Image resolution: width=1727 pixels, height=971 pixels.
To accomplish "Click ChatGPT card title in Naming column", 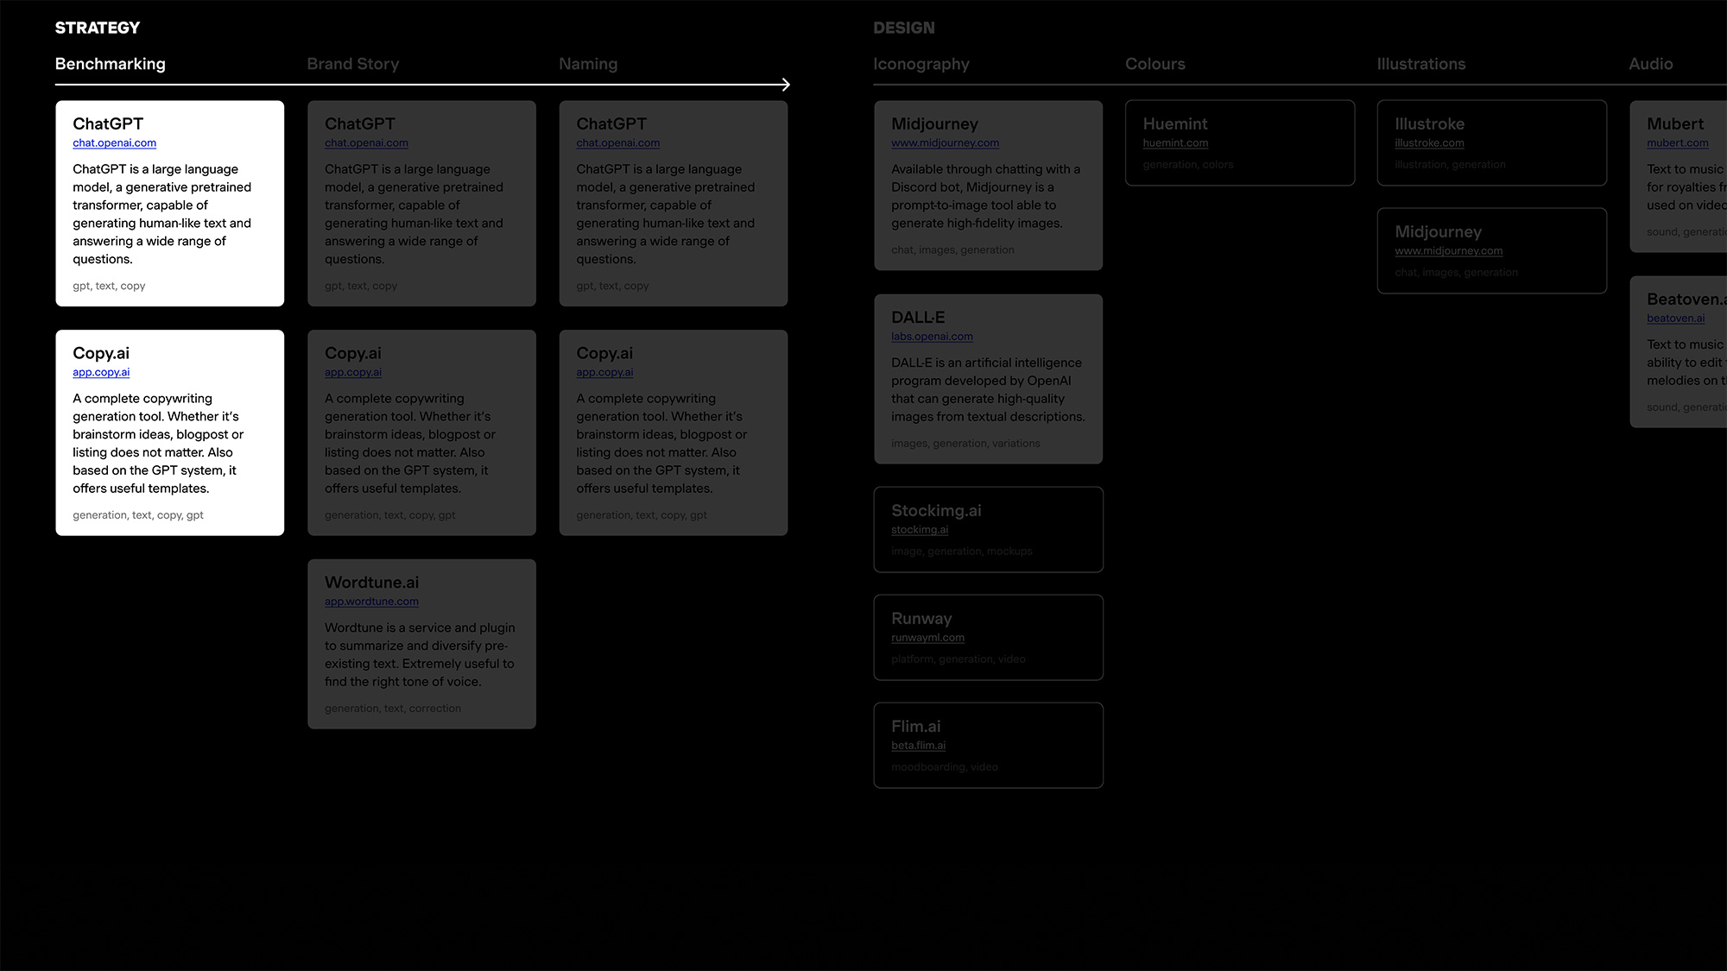I will (611, 123).
